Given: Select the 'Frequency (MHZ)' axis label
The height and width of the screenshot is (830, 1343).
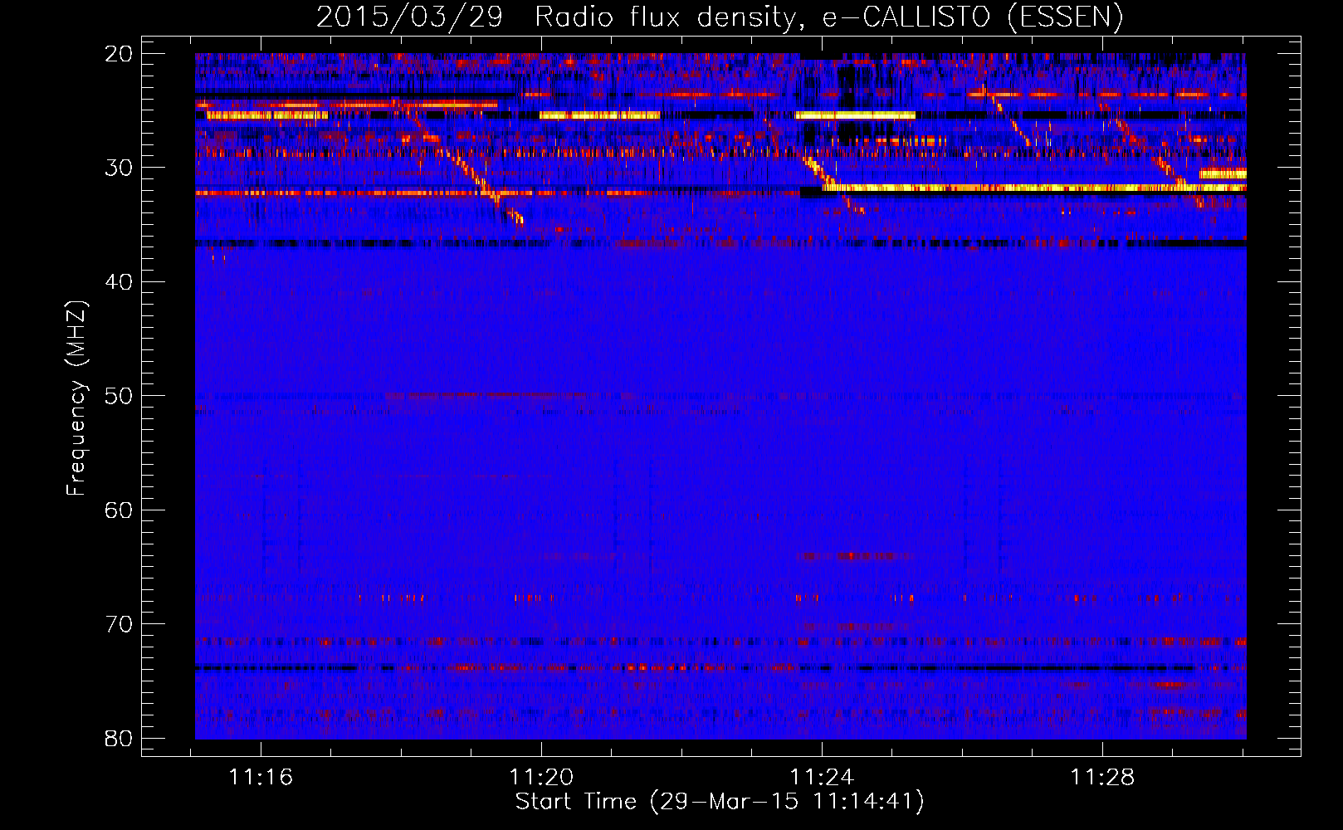Looking at the screenshot, I should (x=76, y=398).
